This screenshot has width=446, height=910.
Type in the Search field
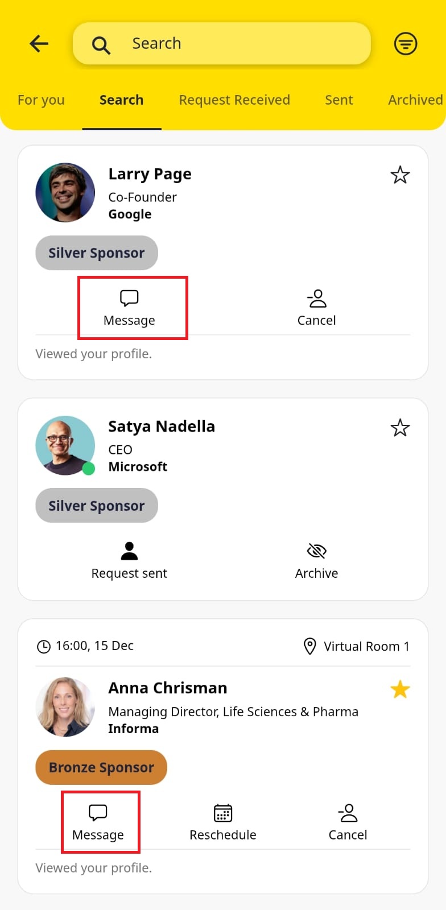tap(239, 43)
